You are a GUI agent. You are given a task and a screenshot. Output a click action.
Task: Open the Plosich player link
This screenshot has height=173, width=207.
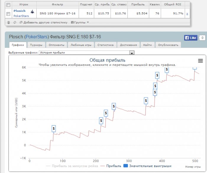(x=20, y=11)
